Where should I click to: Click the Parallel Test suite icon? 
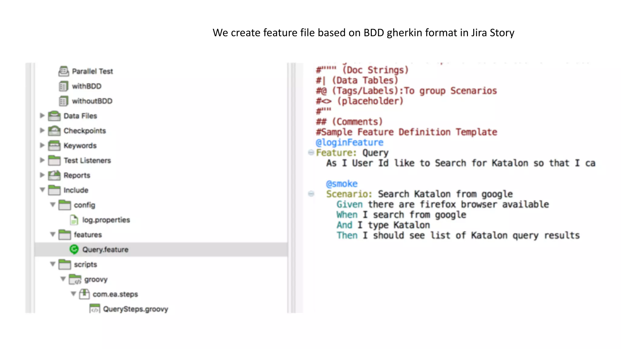coord(63,71)
